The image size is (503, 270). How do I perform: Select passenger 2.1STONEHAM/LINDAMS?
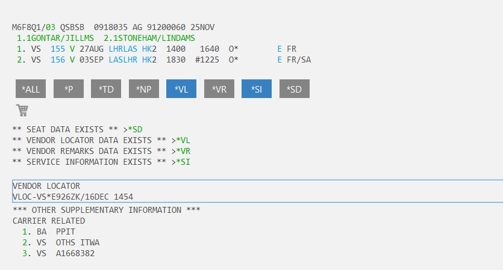(149, 38)
